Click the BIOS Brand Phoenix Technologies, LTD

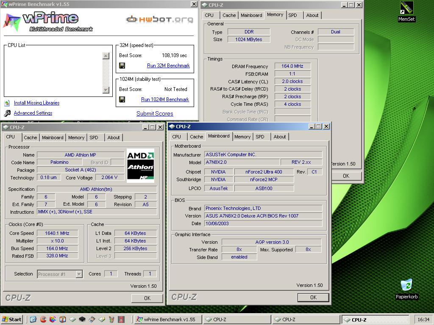coord(264,208)
